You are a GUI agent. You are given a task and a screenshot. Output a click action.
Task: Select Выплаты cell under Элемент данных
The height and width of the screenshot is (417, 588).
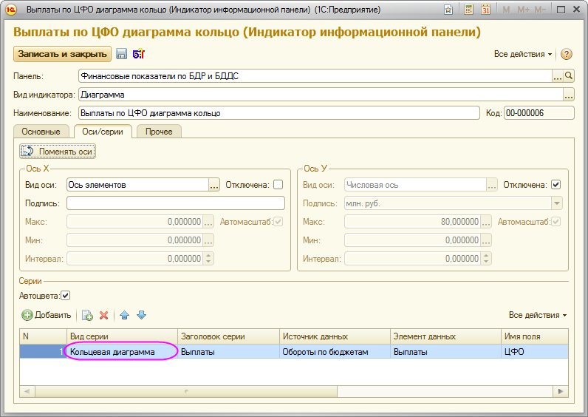(446, 352)
